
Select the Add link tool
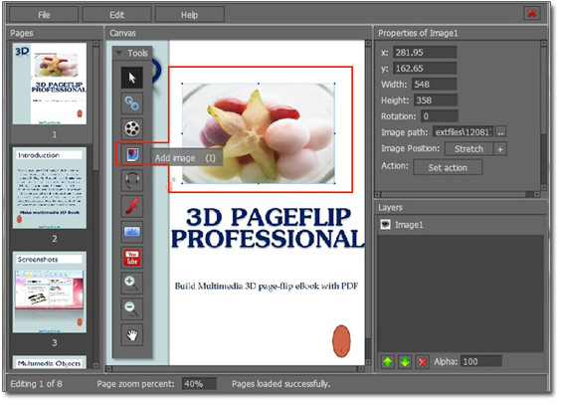pos(132,103)
